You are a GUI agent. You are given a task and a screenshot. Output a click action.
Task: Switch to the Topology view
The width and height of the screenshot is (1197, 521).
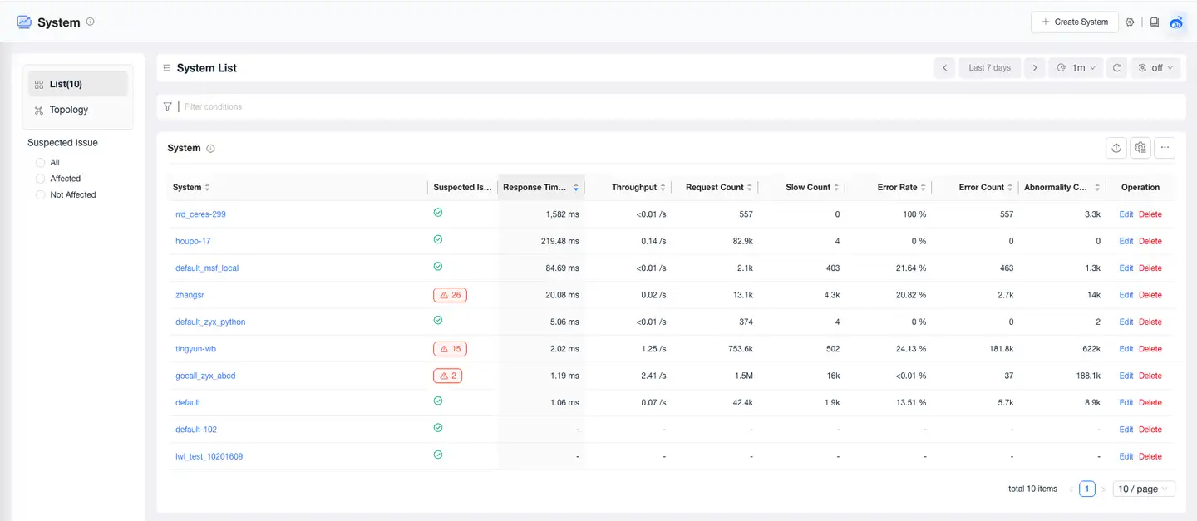click(x=68, y=110)
